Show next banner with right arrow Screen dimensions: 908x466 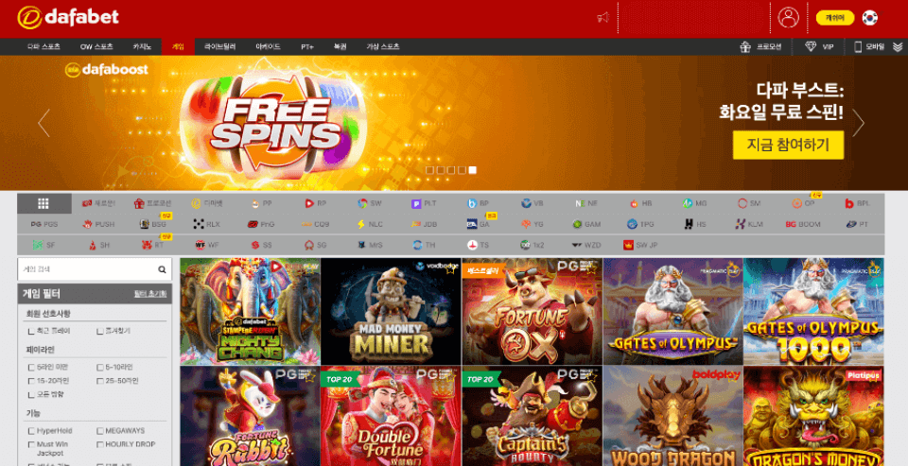[858, 123]
